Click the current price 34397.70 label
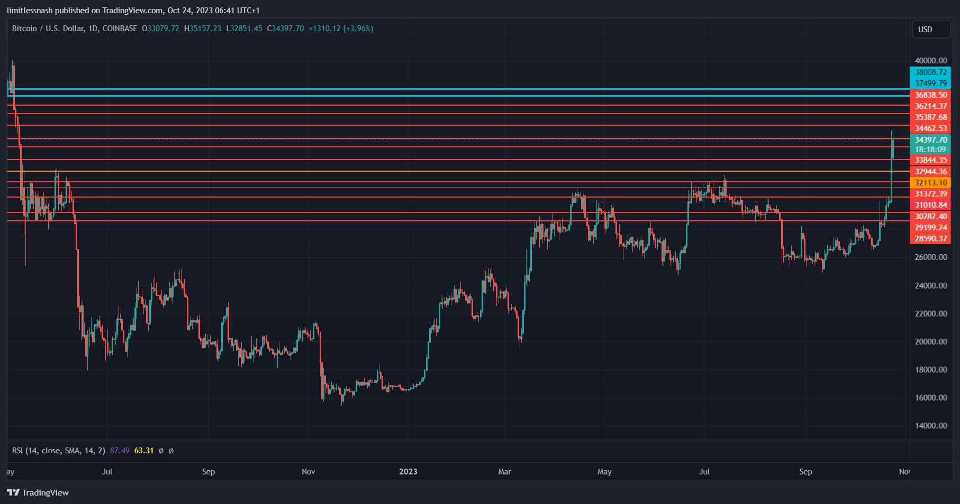Viewport: 960px width, 504px height. pyautogui.click(x=930, y=140)
